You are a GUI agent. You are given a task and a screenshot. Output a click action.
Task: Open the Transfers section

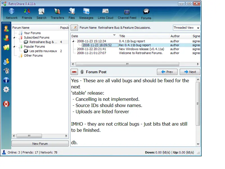click(57, 14)
